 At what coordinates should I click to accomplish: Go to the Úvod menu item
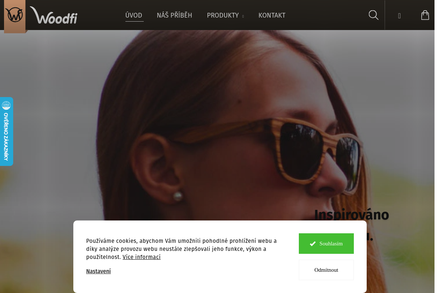coord(134,15)
